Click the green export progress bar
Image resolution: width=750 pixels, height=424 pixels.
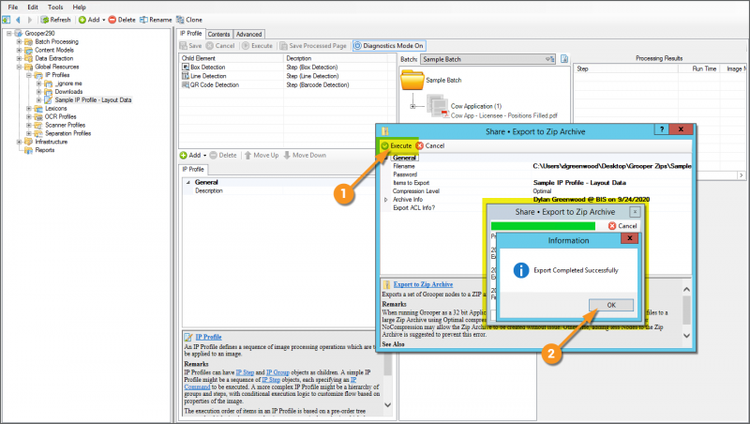point(543,226)
